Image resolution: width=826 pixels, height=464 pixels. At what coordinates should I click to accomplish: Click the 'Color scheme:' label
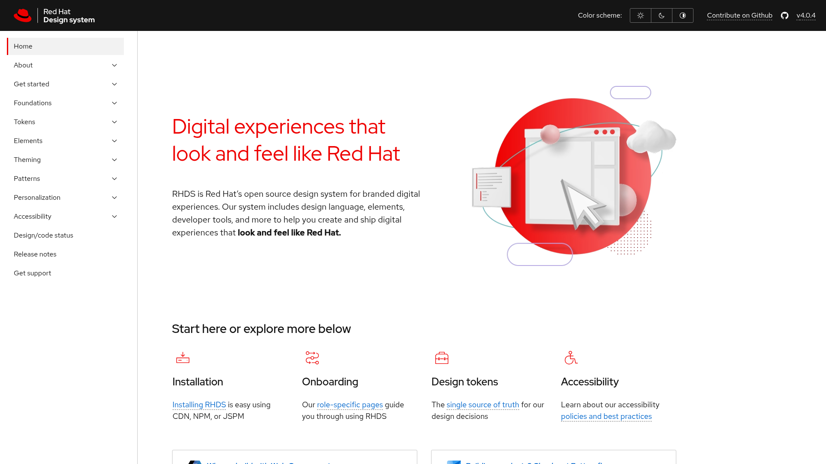pyautogui.click(x=600, y=15)
